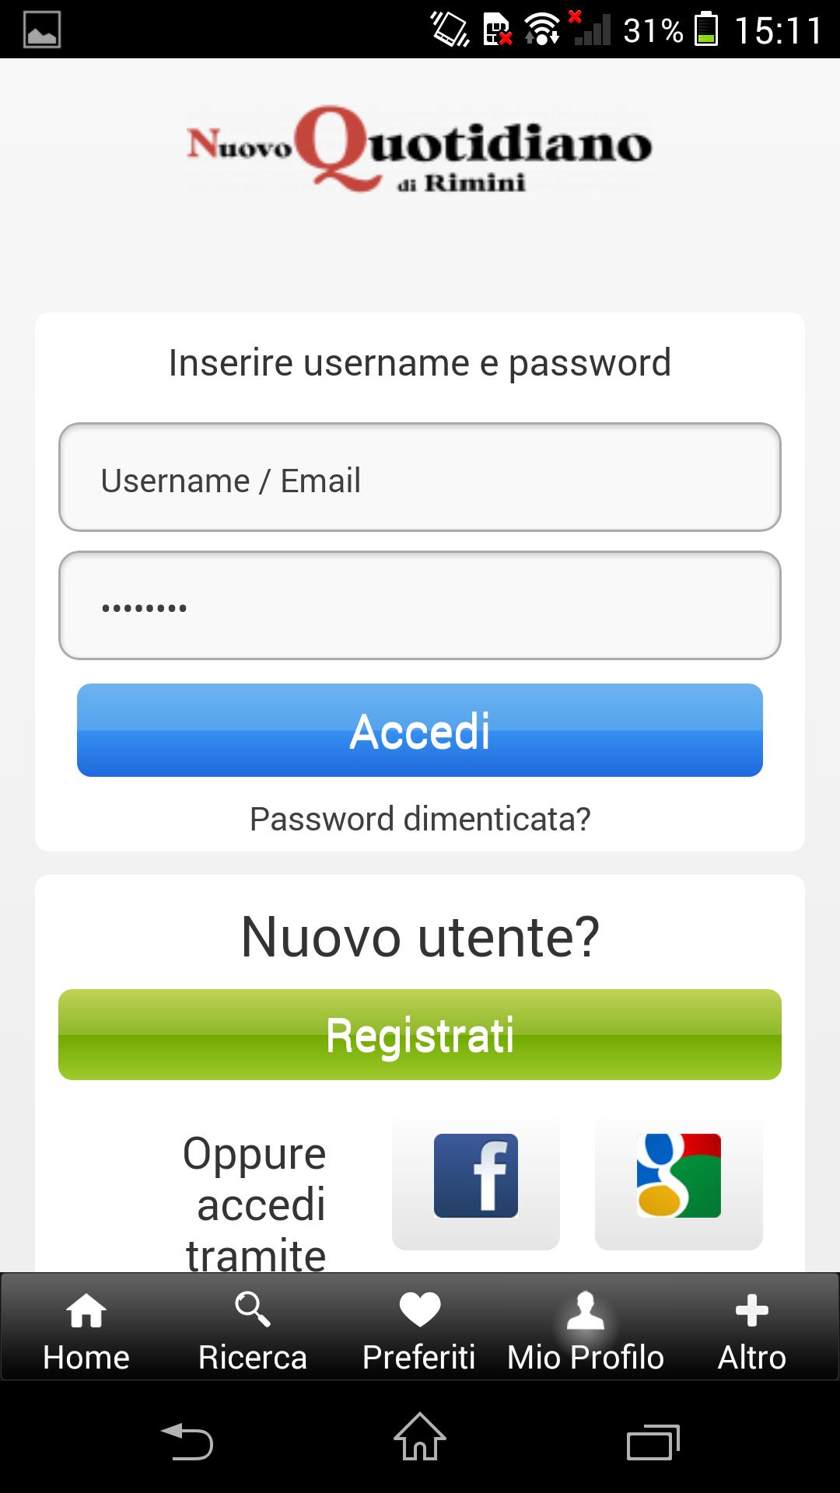Tap the image notification icon in status bar
Image resolution: width=840 pixels, height=1493 pixels.
[x=42, y=30]
